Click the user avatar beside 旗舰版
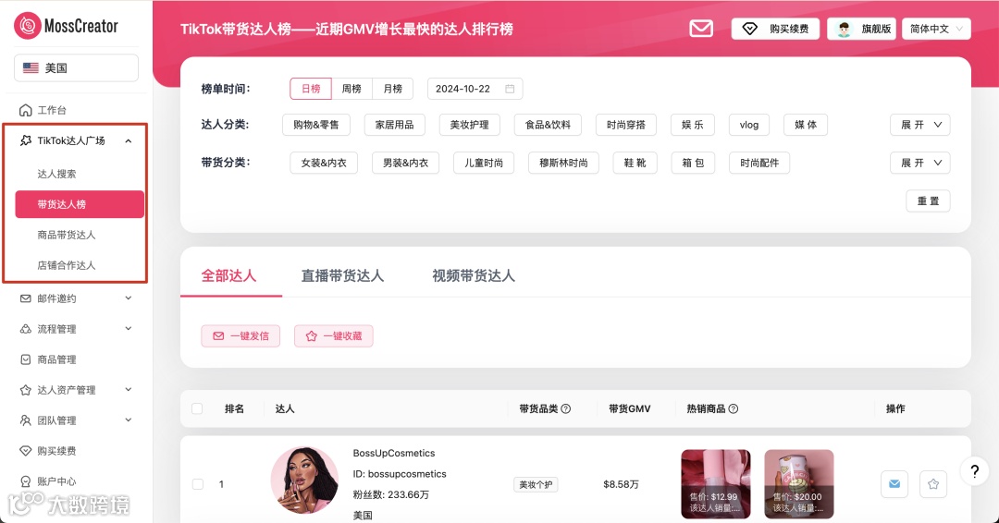Image resolution: width=999 pixels, height=523 pixels. pos(845,30)
